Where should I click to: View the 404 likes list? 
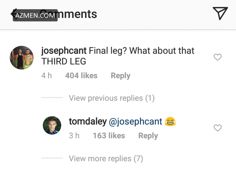[x=81, y=76]
